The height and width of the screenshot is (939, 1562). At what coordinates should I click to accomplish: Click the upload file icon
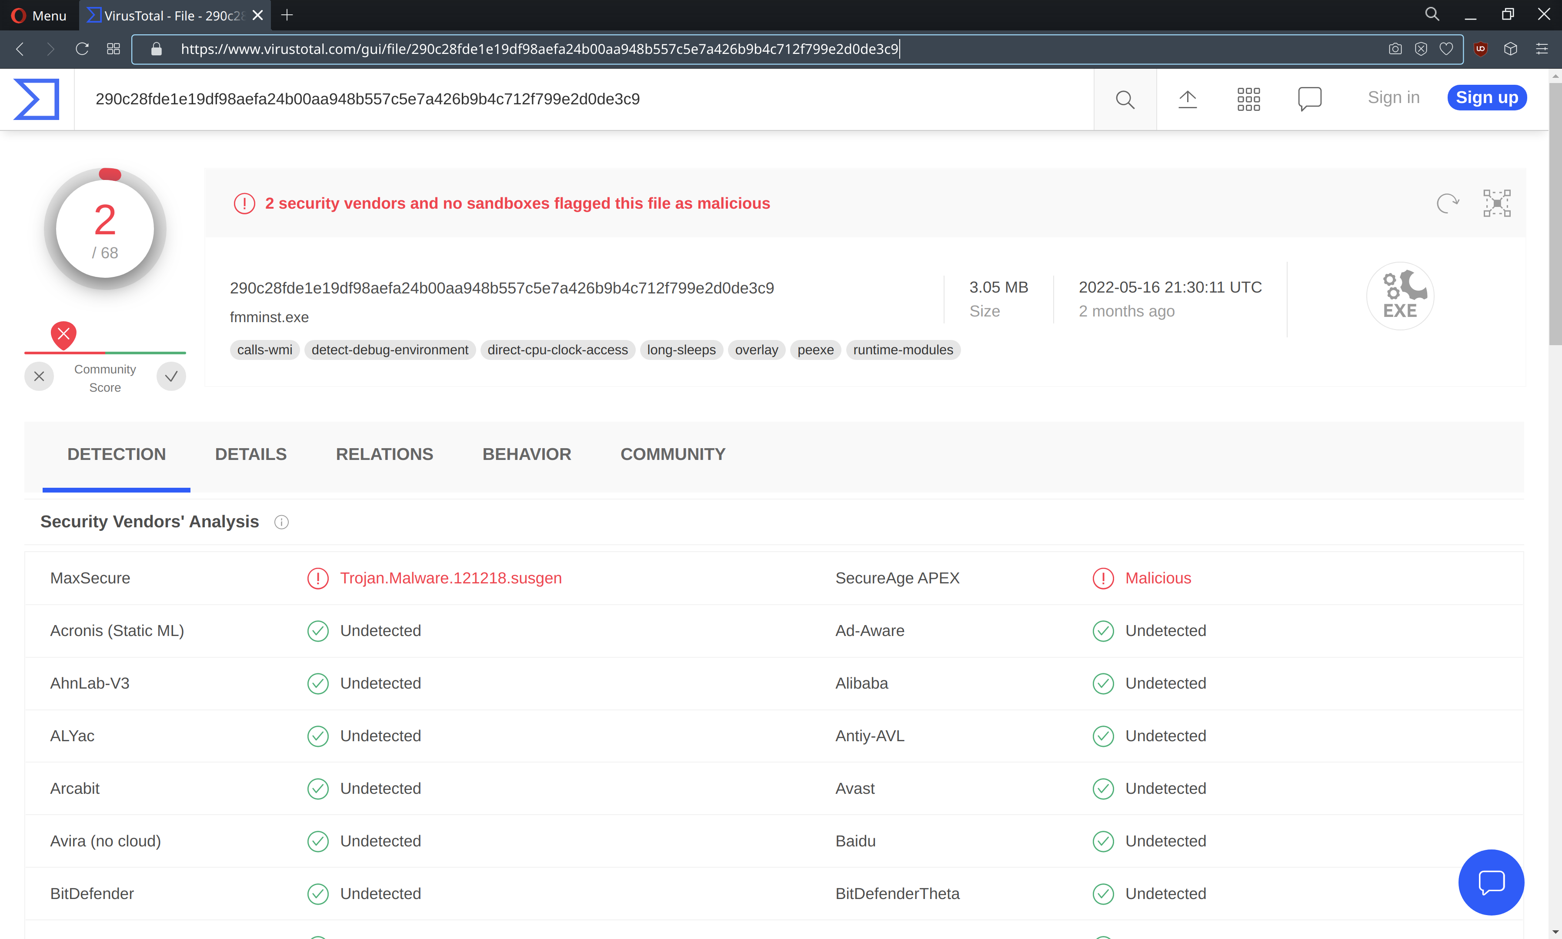(x=1187, y=100)
